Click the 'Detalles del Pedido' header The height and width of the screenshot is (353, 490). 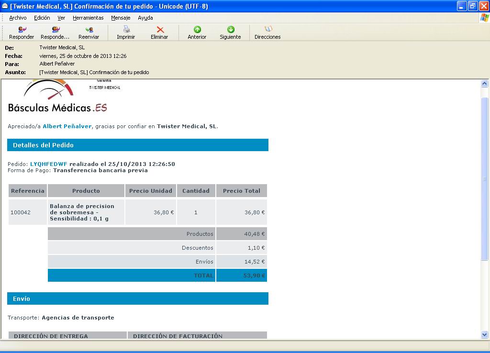pyautogui.click(x=138, y=145)
